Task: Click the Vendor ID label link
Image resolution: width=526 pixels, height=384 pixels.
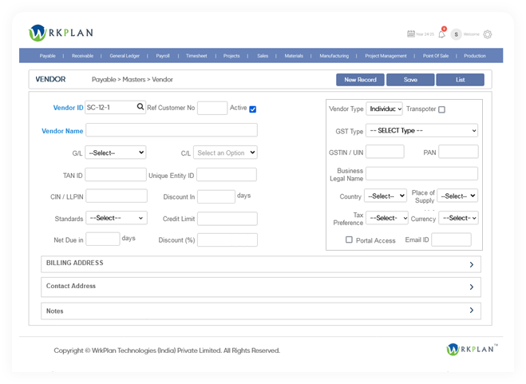Action: click(x=68, y=108)
